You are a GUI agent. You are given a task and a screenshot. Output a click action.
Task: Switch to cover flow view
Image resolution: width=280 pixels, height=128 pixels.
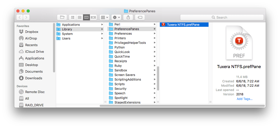94,17
